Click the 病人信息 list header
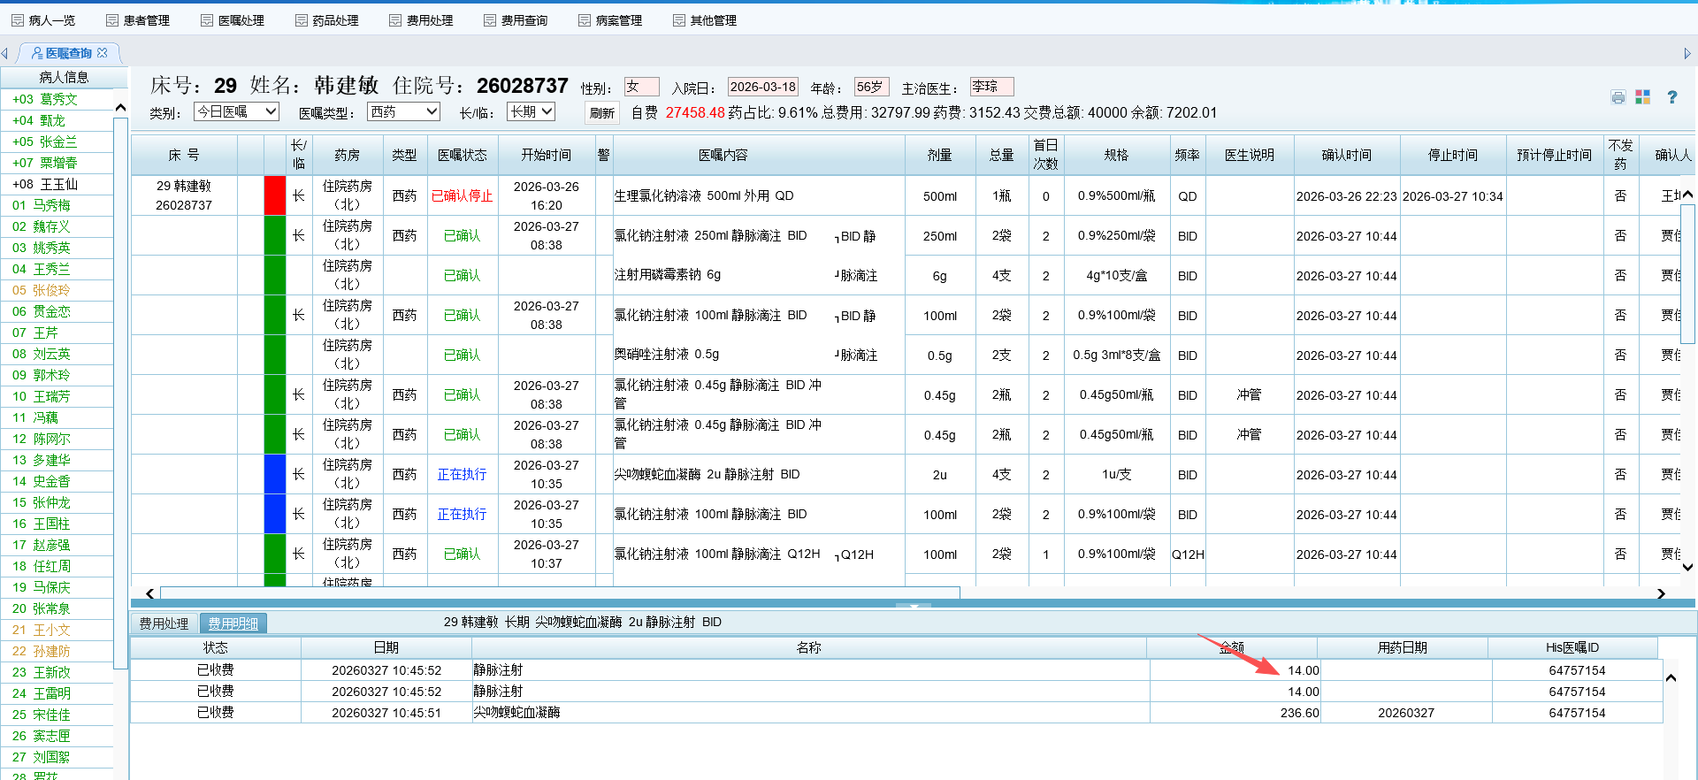Viewport: 1698px width, 780px height. [x=64, y=77]
